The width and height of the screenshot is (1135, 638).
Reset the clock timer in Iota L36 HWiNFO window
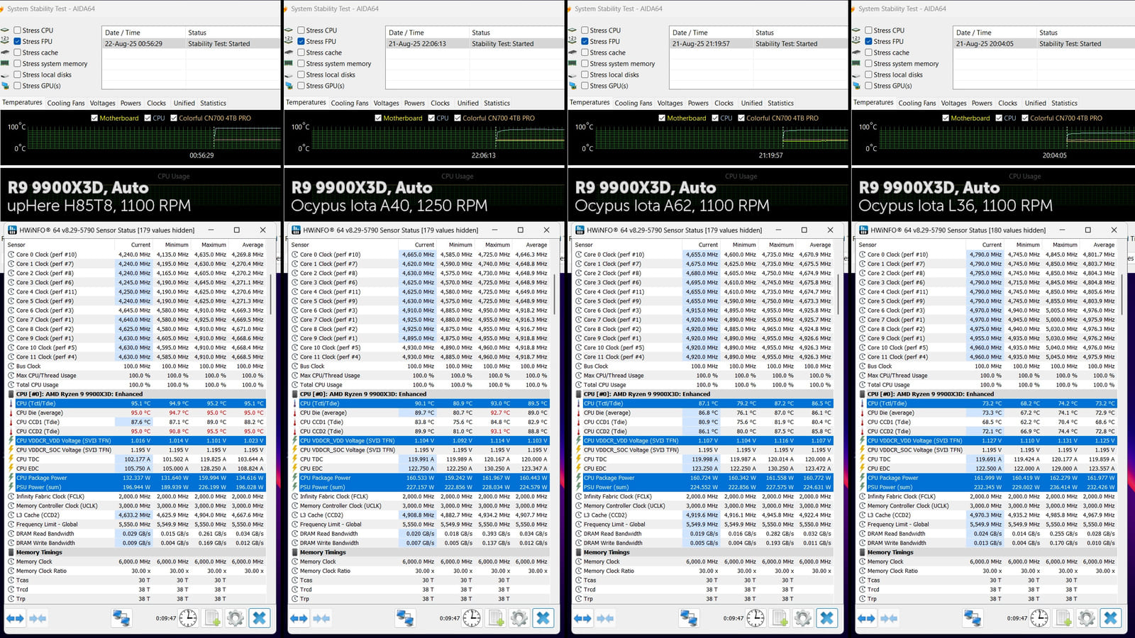[x=1039, y=618]
